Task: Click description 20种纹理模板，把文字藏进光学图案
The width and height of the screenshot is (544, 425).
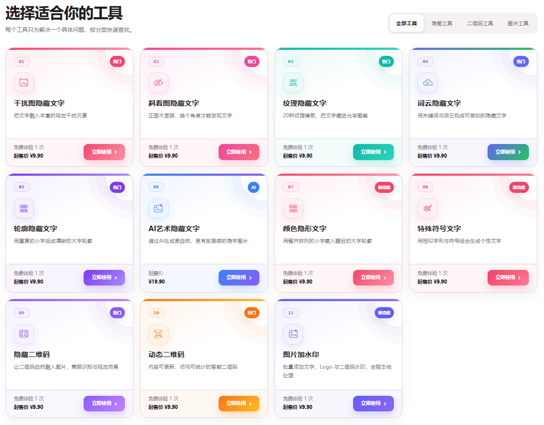Action: pos(325,115)
